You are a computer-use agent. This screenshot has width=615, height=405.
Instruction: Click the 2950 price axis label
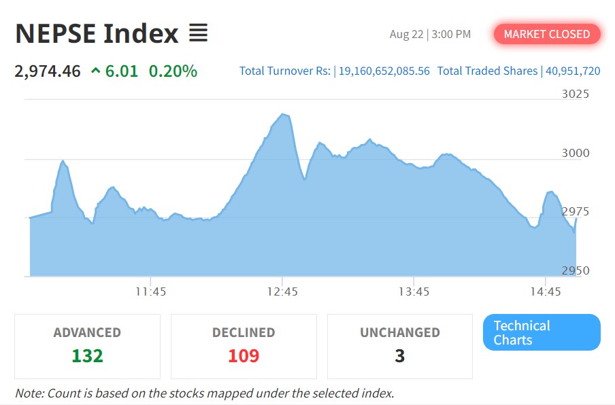click(576, 271)
